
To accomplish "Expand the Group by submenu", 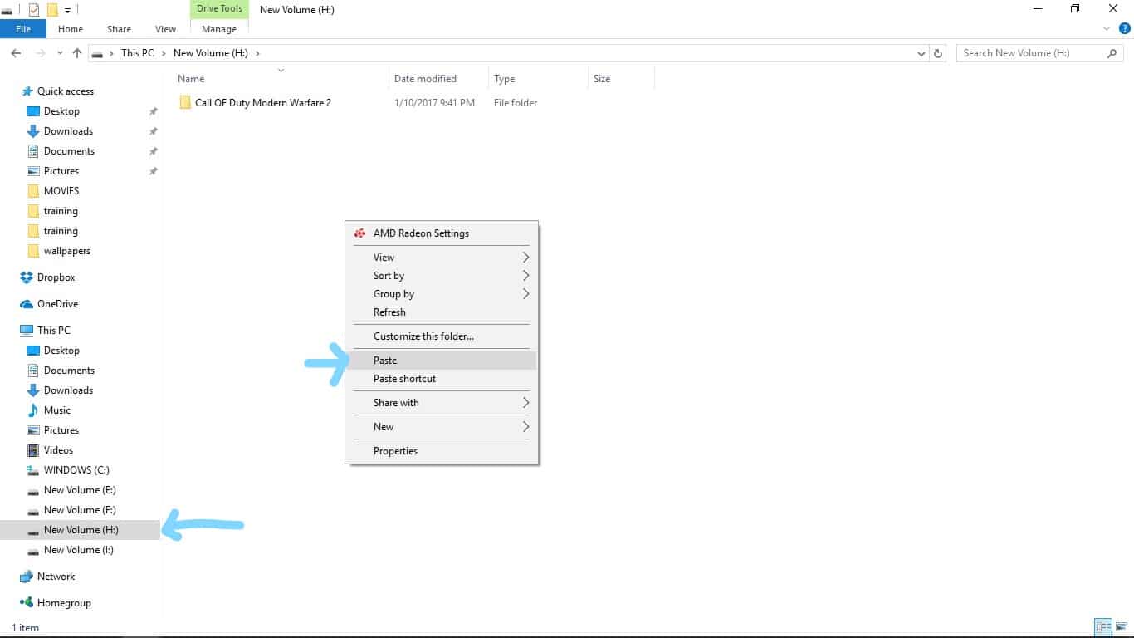I will 442,294.
